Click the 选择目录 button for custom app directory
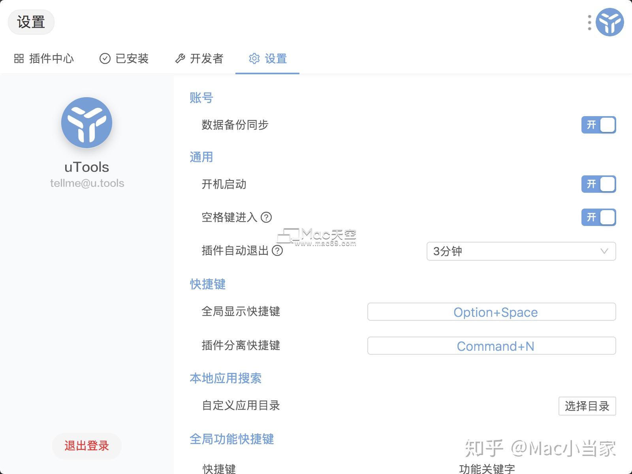 coord(587,406)
